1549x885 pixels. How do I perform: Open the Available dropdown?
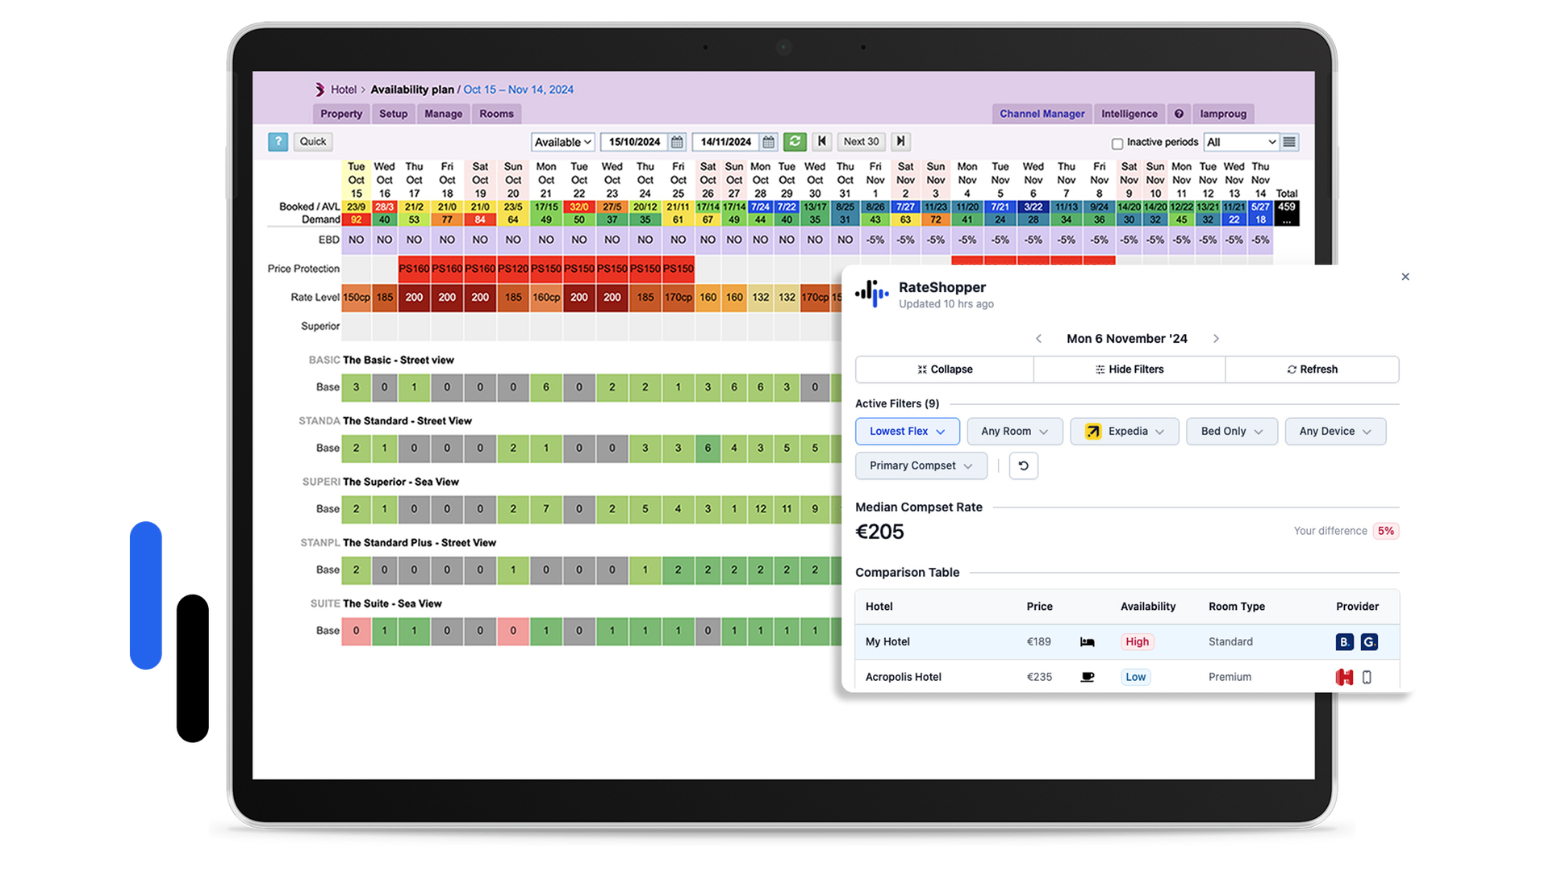(x=562, y=142)
